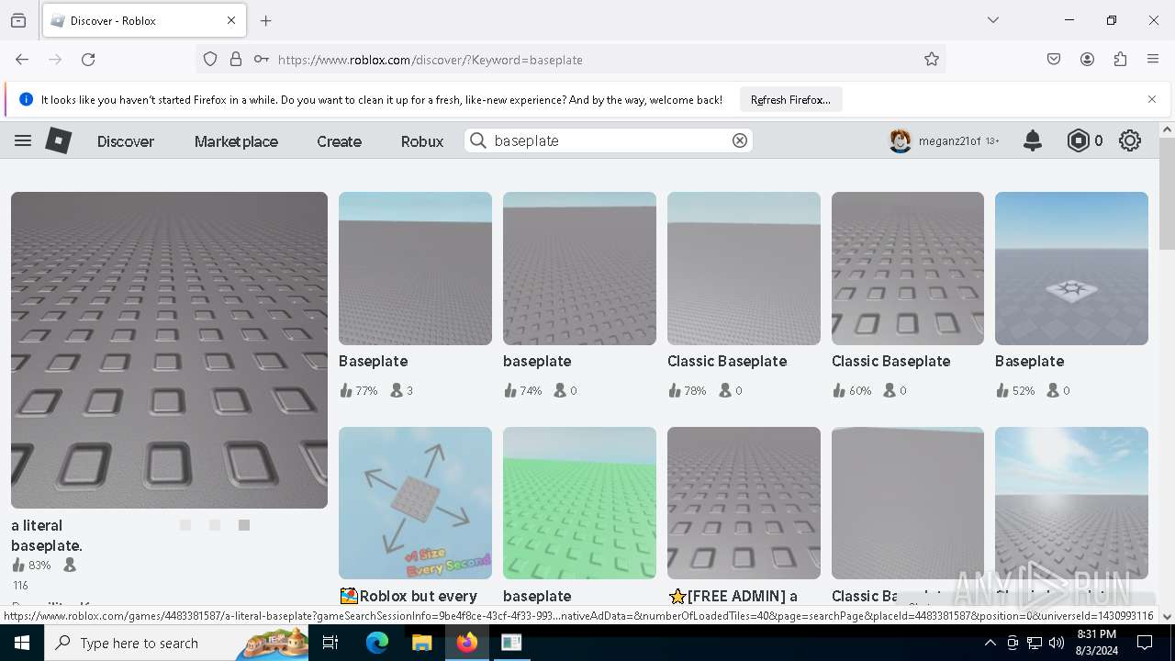
Task: Open the notifications bell
Action: pyautogui.click(x=1033, y=140)
